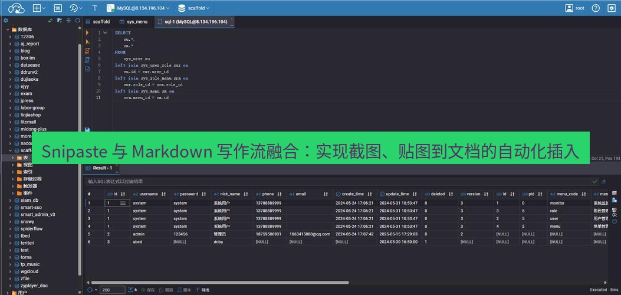Open navigator settings gear icon

point(5,21)
